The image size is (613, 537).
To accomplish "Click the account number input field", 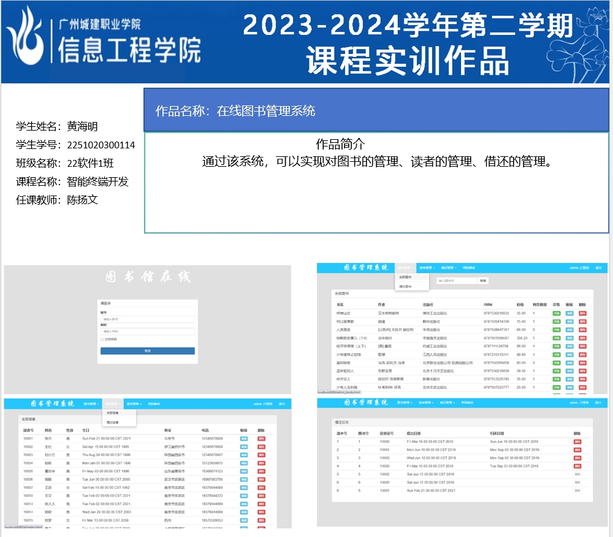I will 147,319.
